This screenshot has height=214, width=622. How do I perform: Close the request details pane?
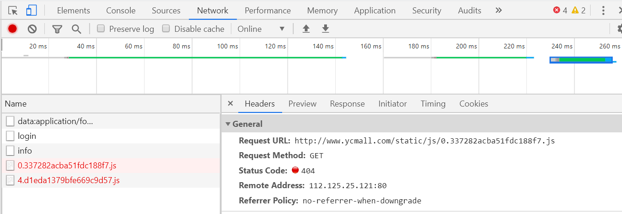[230, 104]
